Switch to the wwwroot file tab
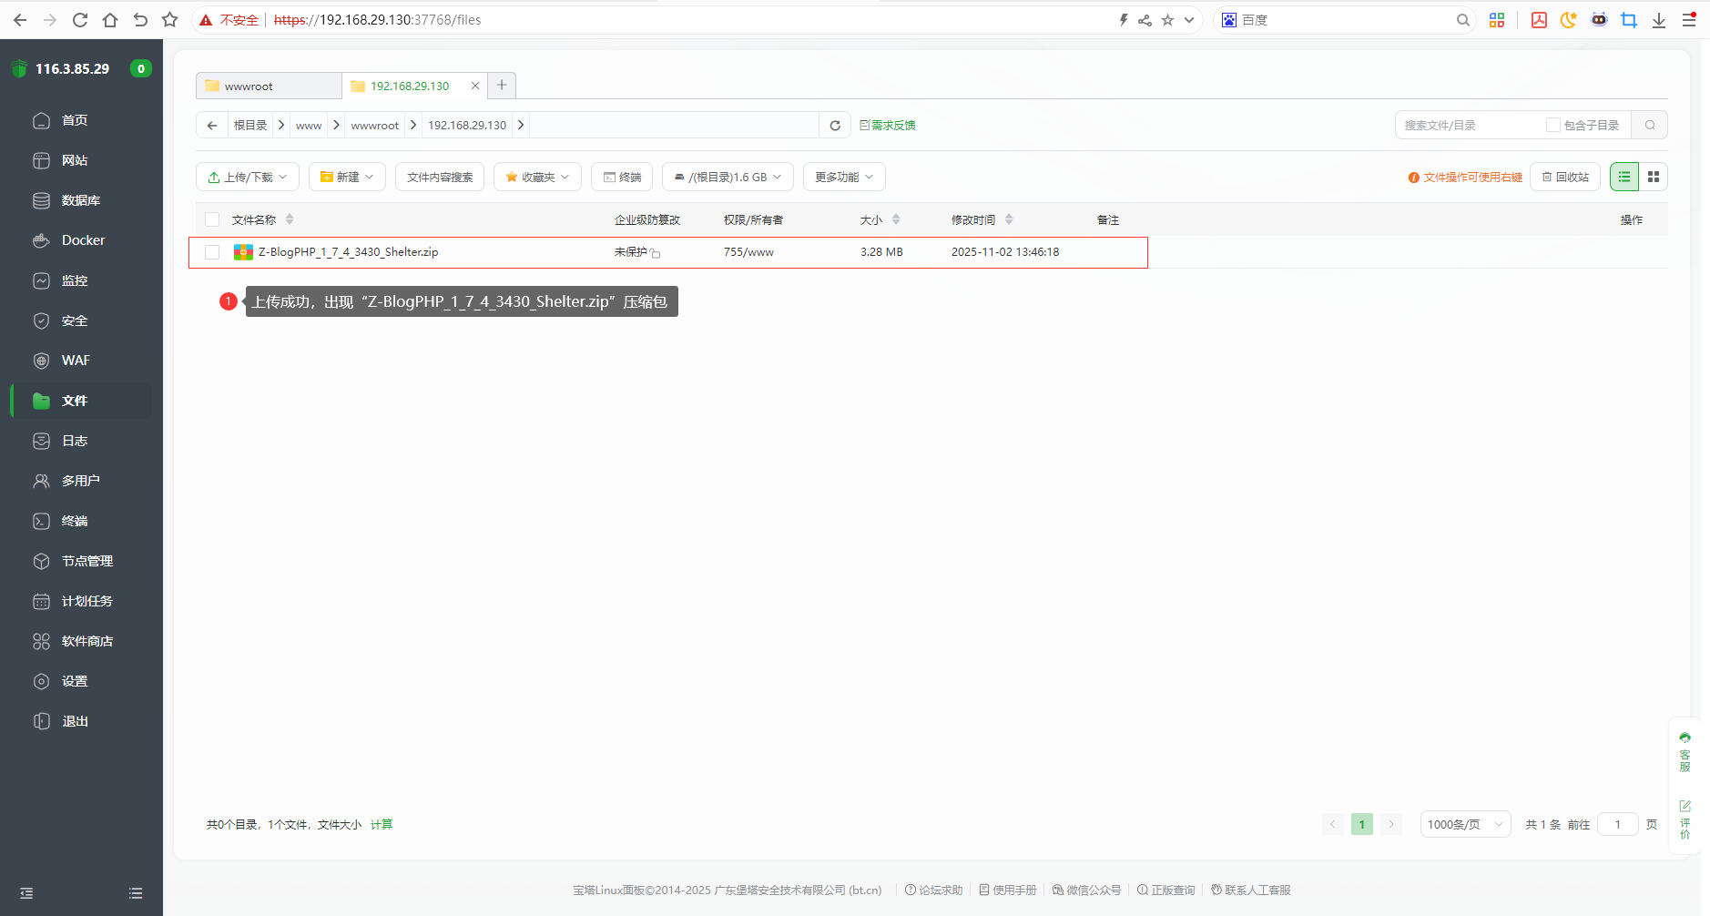 [269, 86]
